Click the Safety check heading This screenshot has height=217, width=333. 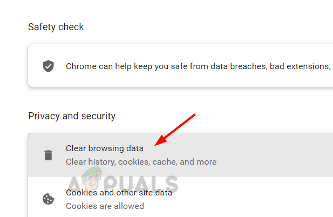(56, 27)
